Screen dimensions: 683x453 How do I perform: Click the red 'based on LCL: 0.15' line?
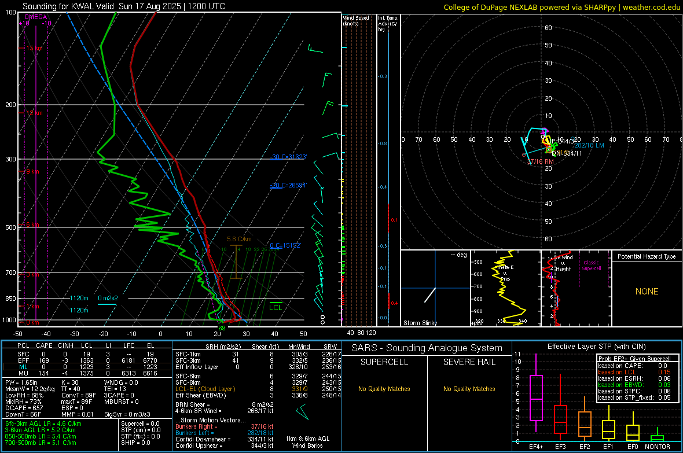[634, 372]
